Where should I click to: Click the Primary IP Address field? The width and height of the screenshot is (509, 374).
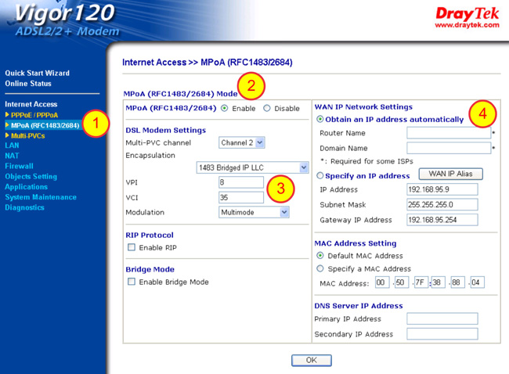pos(442,319)
